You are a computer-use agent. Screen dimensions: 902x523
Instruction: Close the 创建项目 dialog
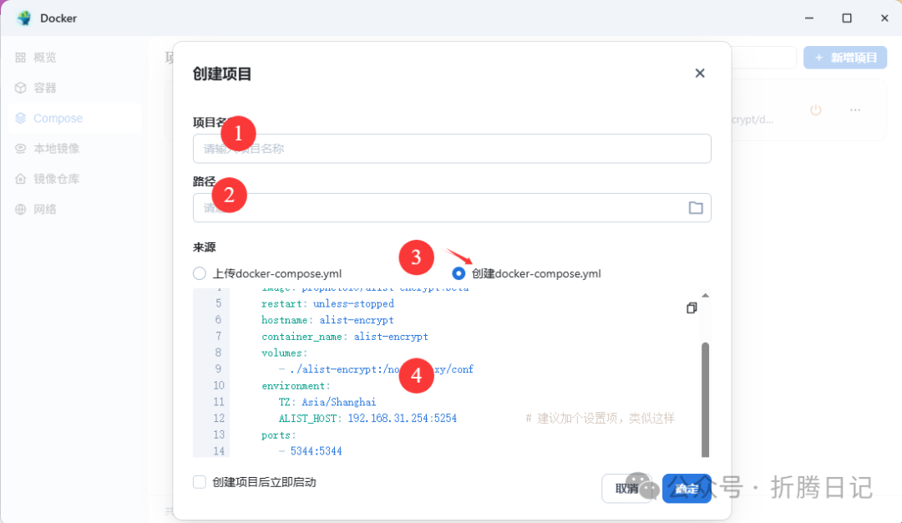click(x=700, y=73)
